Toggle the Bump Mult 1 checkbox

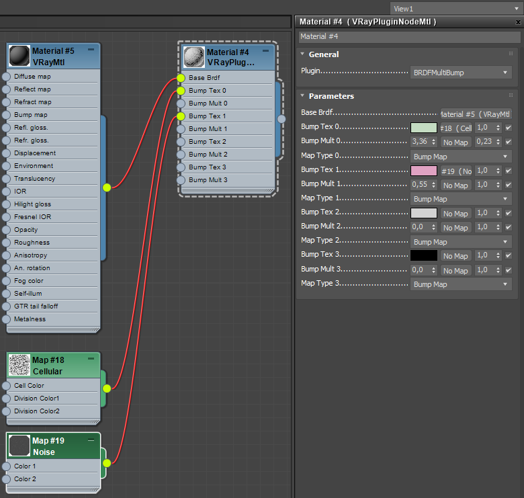[x=509, y=185]
